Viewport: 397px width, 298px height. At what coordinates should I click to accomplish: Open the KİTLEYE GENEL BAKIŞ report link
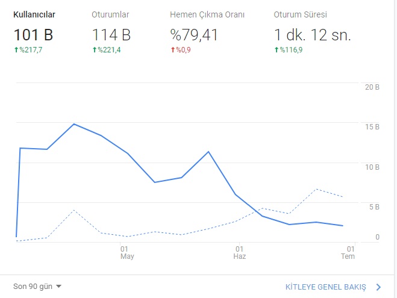[325, 287]
